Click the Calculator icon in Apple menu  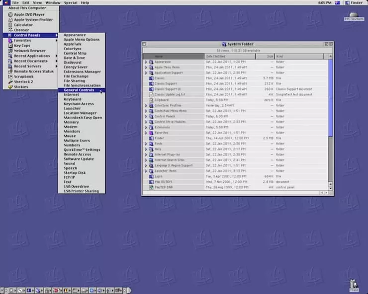coord(9,25)
